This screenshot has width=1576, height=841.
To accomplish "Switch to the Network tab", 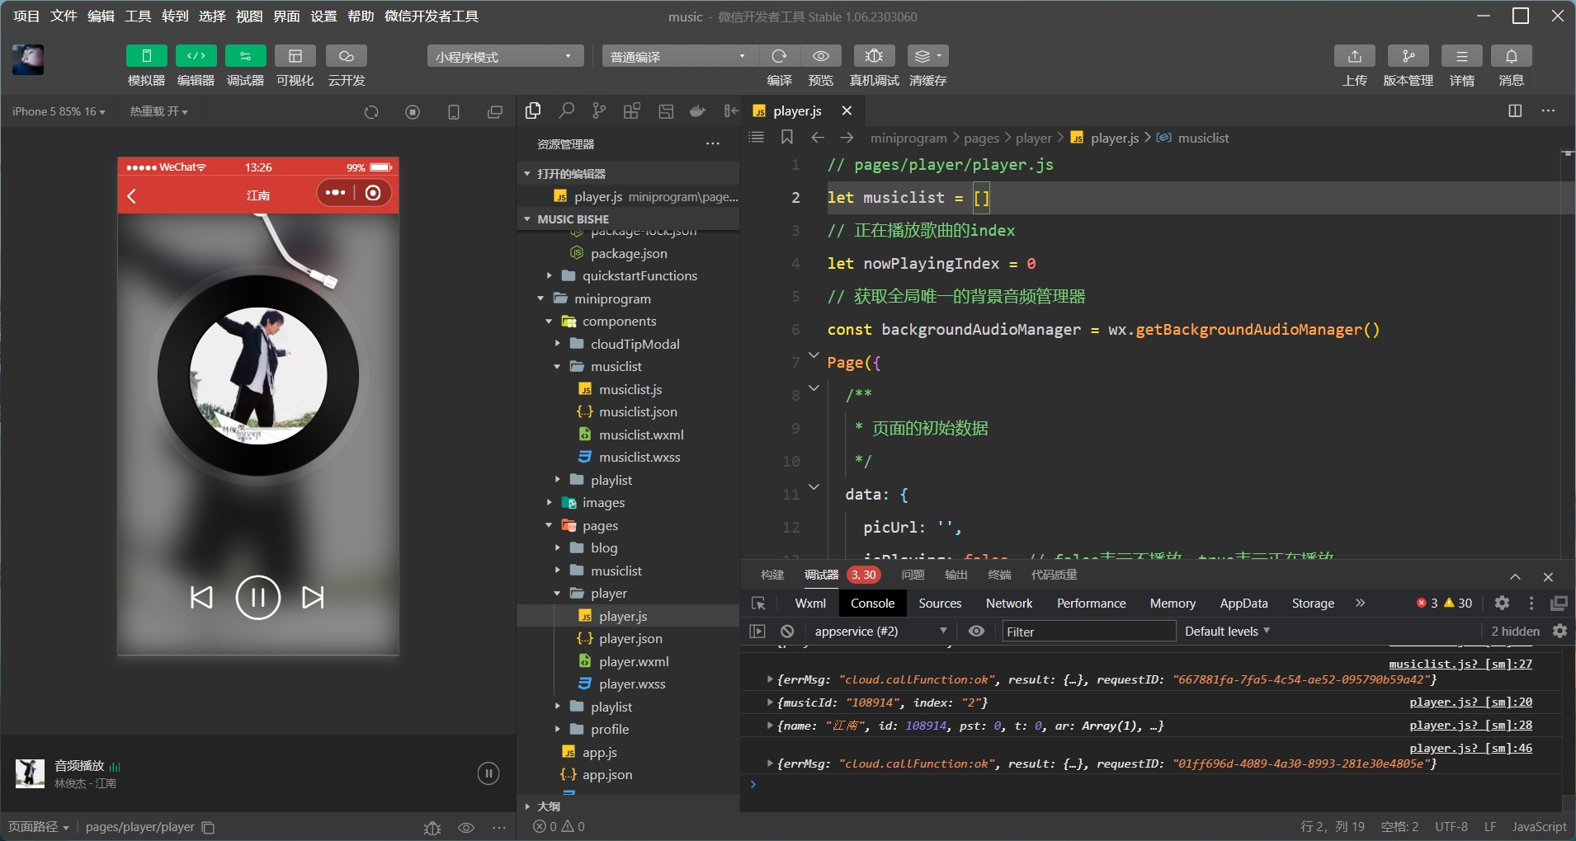I will point(1008,603).
